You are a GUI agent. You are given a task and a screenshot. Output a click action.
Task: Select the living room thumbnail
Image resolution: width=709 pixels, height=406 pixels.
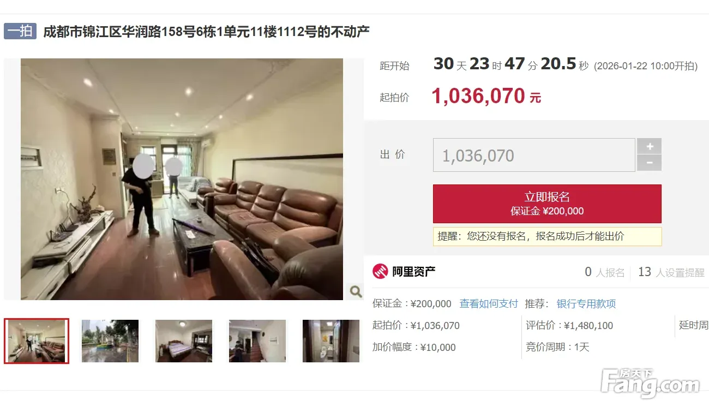click(x=37, y=341)
